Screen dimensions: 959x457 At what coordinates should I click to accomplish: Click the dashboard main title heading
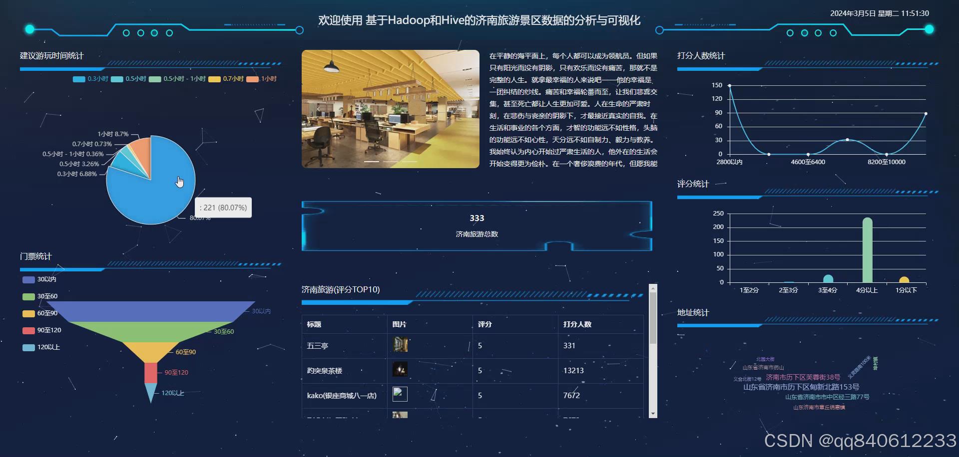click(479, 20)
